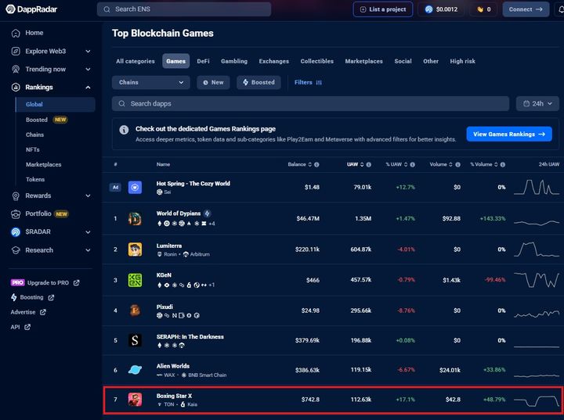
Task: Click the List a project button
Action: (x=383, y=9)
